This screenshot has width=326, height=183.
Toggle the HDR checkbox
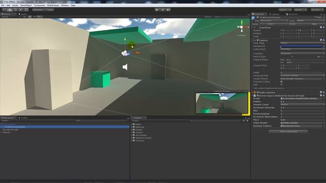tap(282, 84)
